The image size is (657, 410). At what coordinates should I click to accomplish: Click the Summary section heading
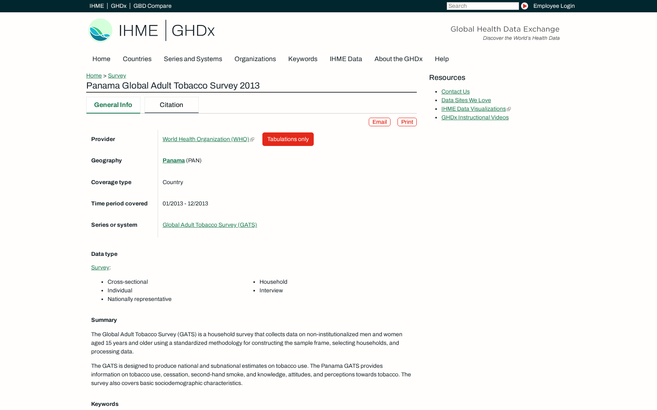pos(104,320)
